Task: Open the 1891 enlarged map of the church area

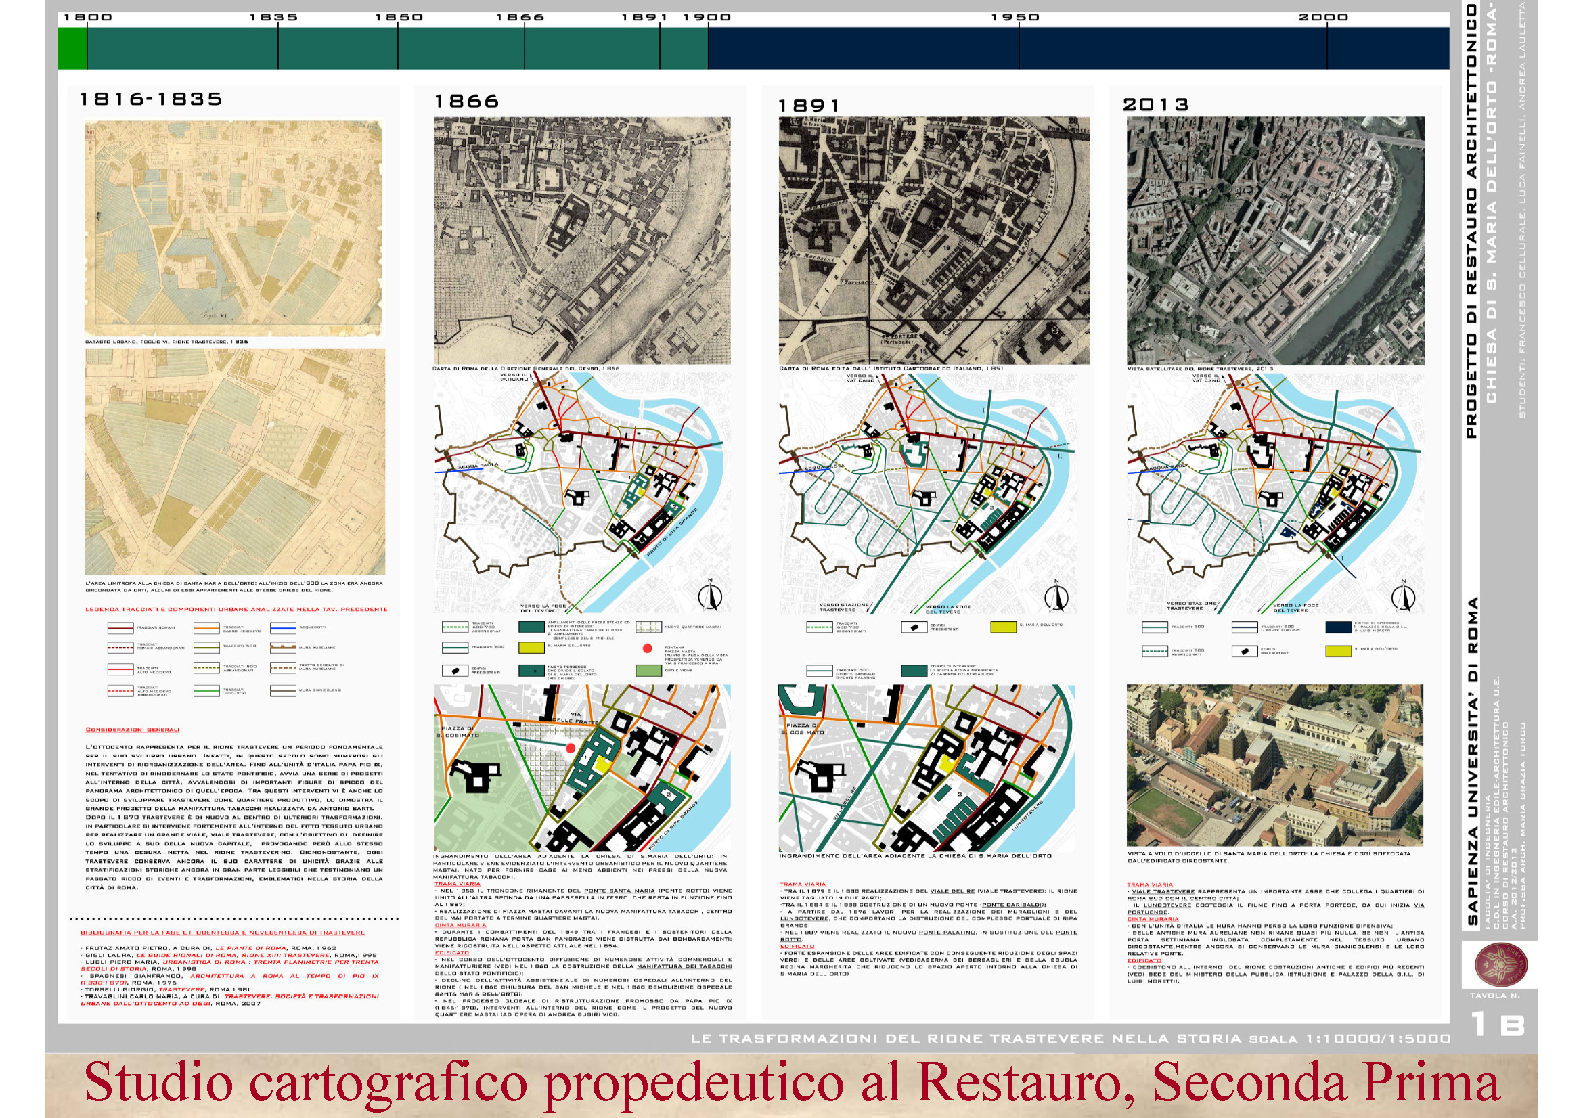Action: pyautogui.click(x=927, y=768)
